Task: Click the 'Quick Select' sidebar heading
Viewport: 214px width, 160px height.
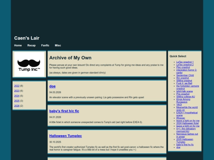Action: click(178, 56)
